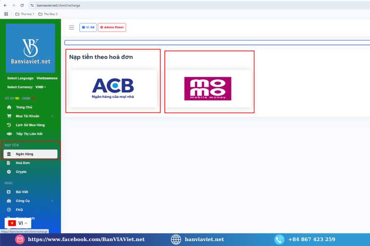Screen dimensions: 370x246
Task: Open the VND currency dropdown
Action: [41, 87]
